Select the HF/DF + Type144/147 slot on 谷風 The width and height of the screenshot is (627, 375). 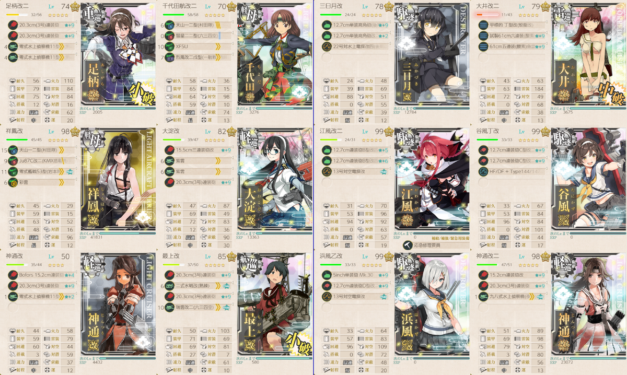click(510, 161)
